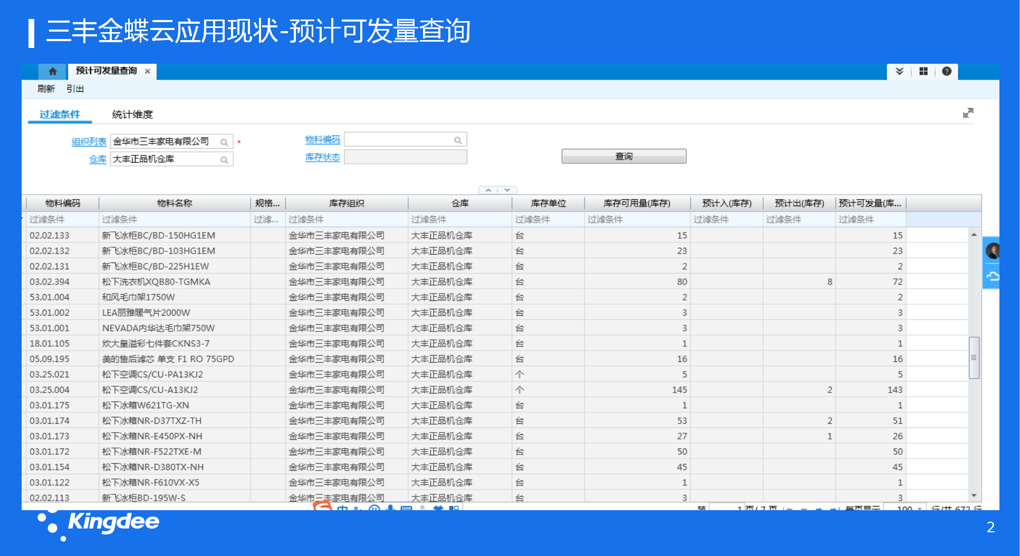Viewport: 1020px width, 556px height.
Task: Click the vertical scrollbar thumb of the table
Action: click(x=974, y=357)
